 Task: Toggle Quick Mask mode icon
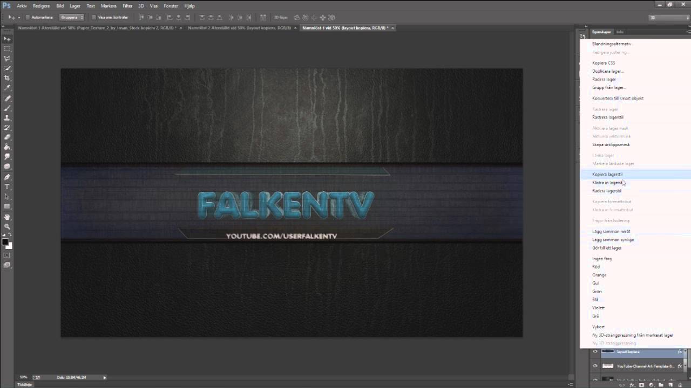pos(7,255)
